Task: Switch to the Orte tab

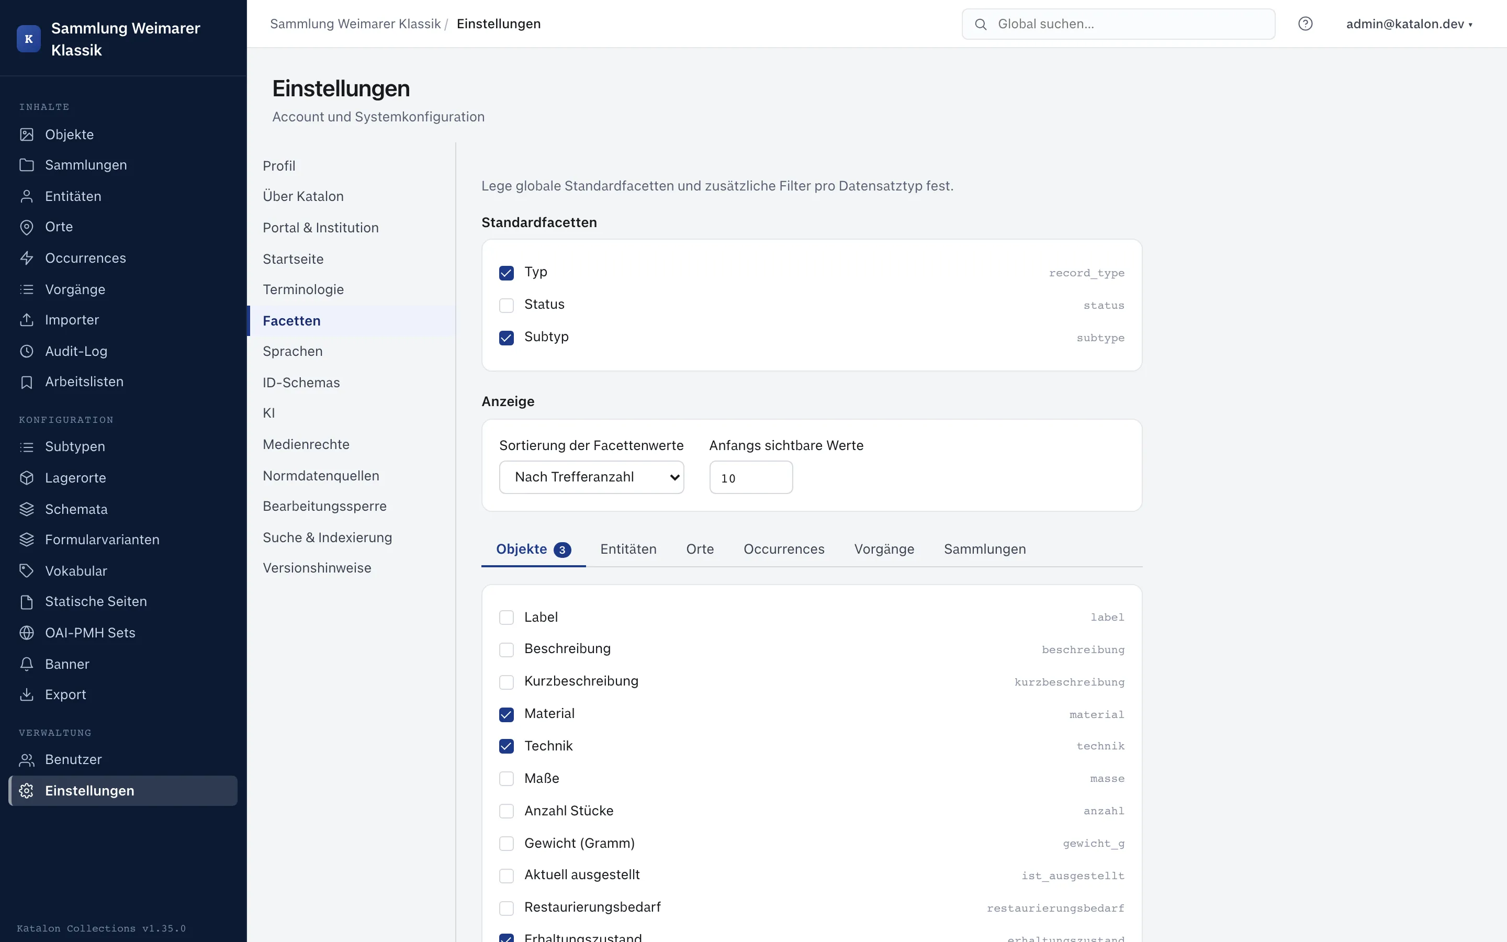Action: tap(700, 549)
